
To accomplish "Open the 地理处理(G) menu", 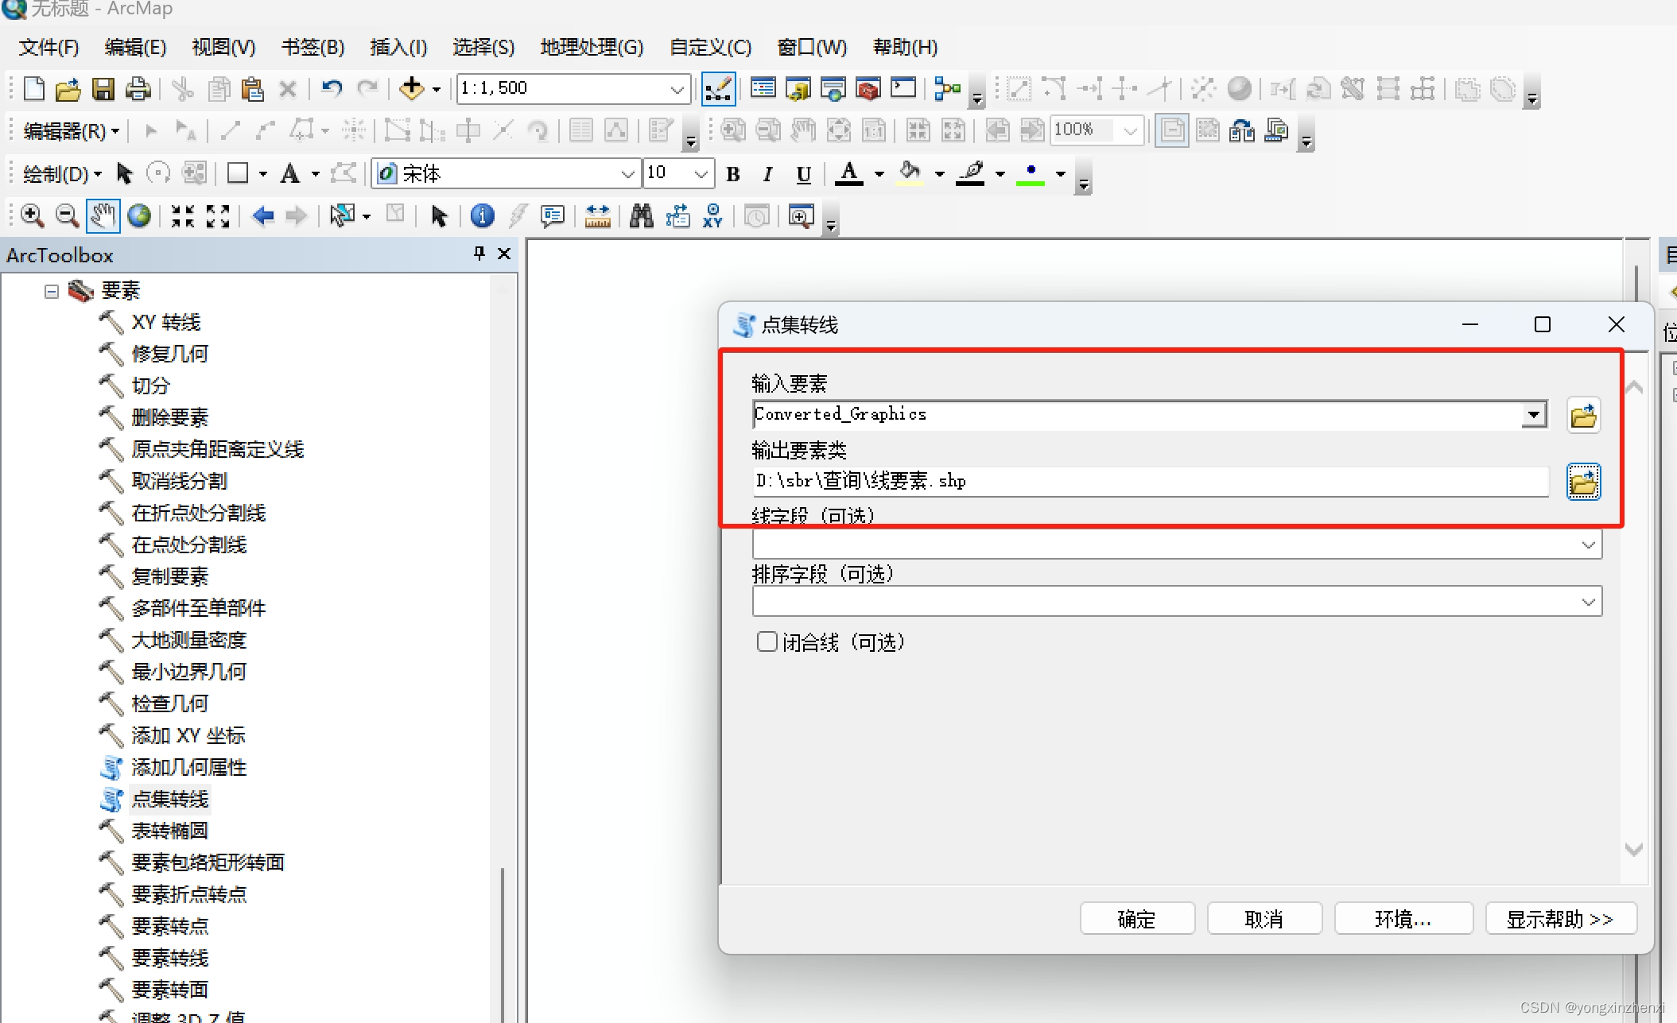I will click(x=591, y=48).
